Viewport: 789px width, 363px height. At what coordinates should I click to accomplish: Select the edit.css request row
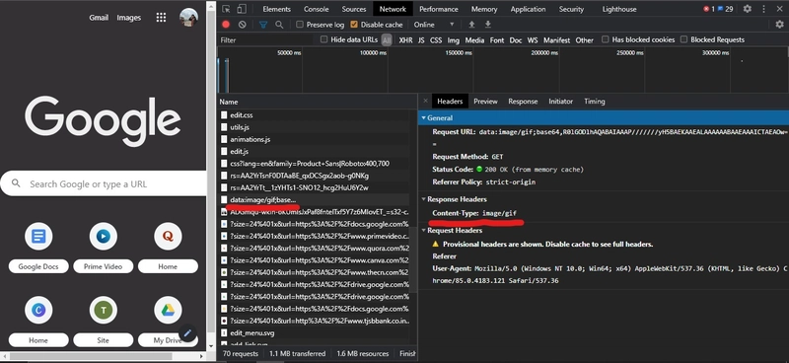tap(313, 115)
